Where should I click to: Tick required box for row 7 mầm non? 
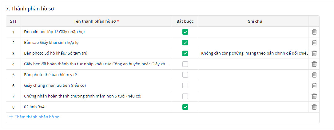pos(185,96)
